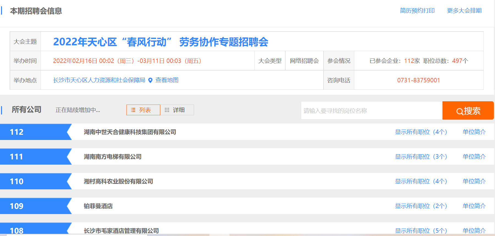Click the job fair title 春风行动
The width and height of the screenshot is (495, 236).
tap(161, 42)
